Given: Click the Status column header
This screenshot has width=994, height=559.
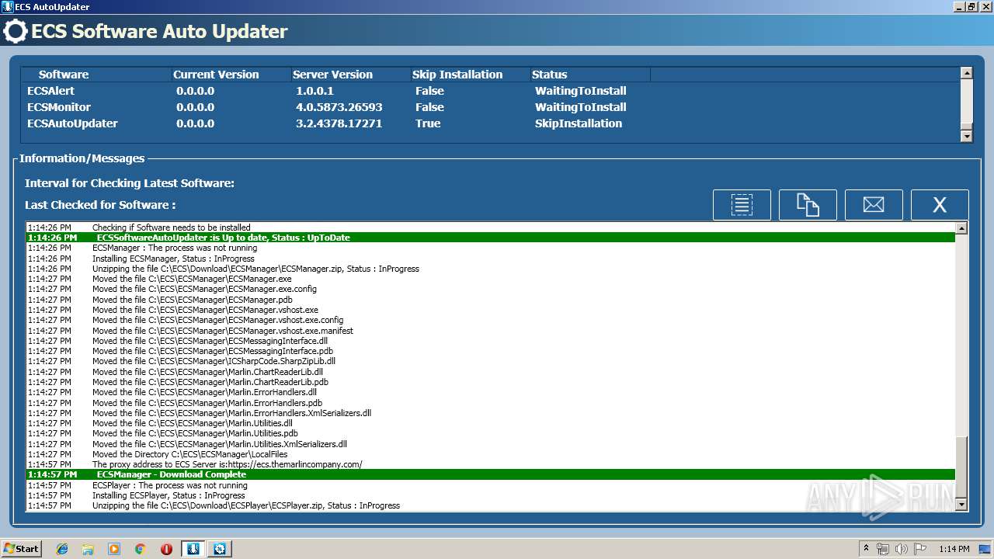Looking at the screenshot, I should [x=589, y=75].
